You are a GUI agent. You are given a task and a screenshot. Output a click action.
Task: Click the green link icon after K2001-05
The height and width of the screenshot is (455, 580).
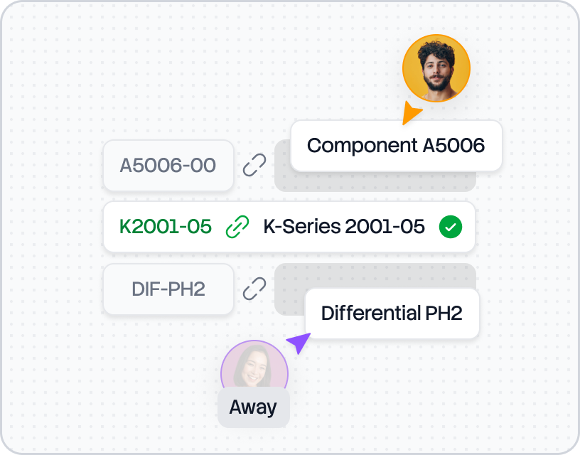(x=237, y=227)
